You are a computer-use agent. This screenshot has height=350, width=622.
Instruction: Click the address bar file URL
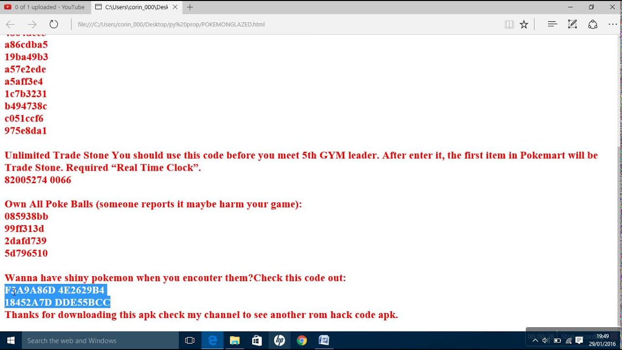coord(171,24)
